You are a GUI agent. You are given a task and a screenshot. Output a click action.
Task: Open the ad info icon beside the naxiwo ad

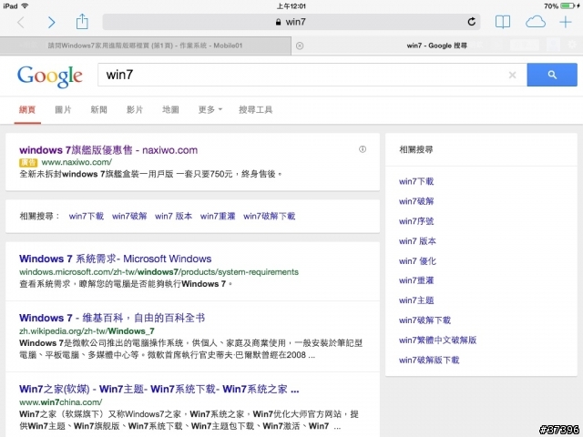[x=363, y=149]
